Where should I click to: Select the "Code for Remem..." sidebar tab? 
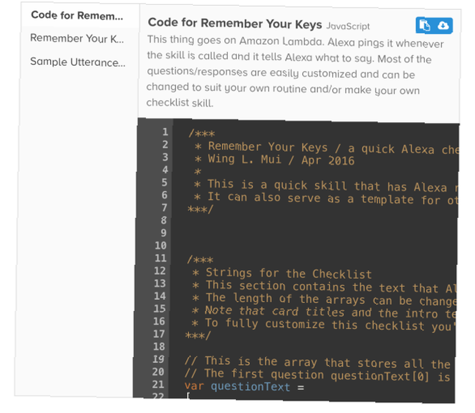click(77, 15)
